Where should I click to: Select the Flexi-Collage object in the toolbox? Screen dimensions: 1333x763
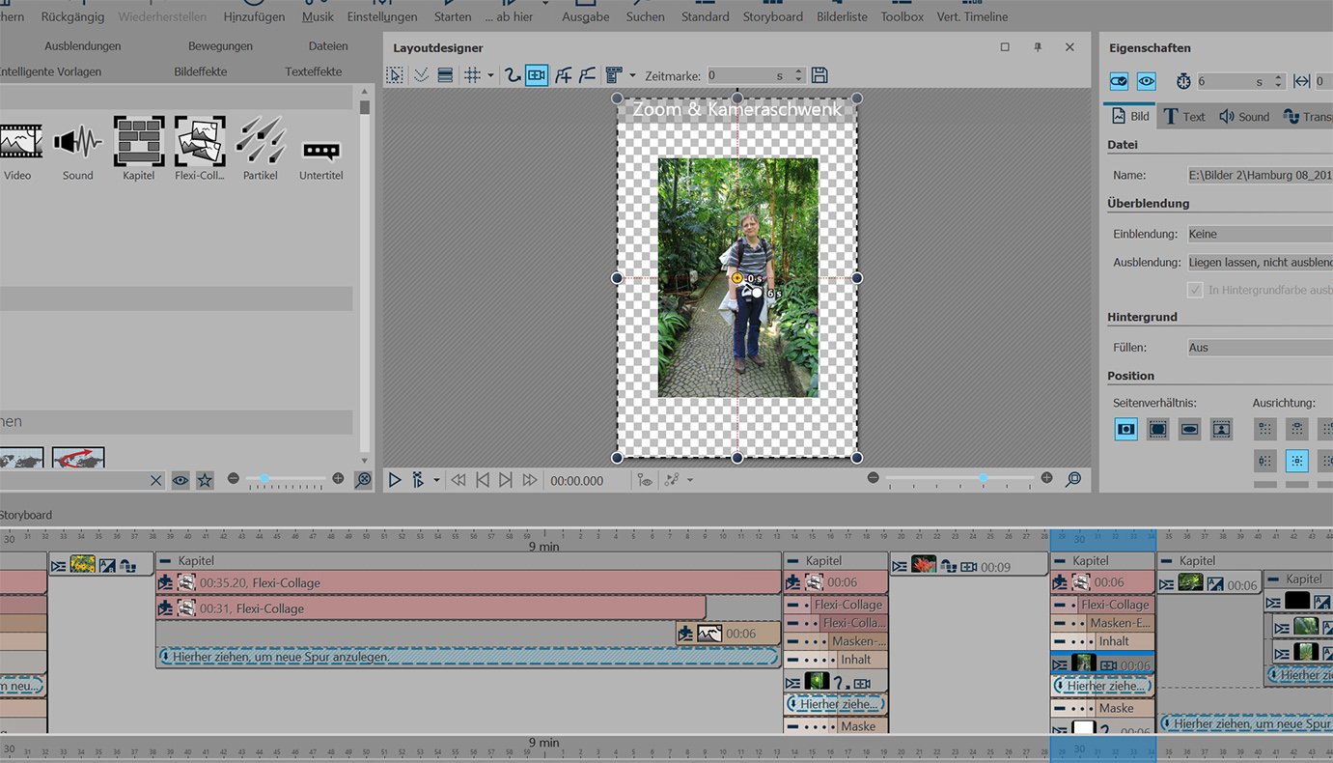(x=200, y=142)
